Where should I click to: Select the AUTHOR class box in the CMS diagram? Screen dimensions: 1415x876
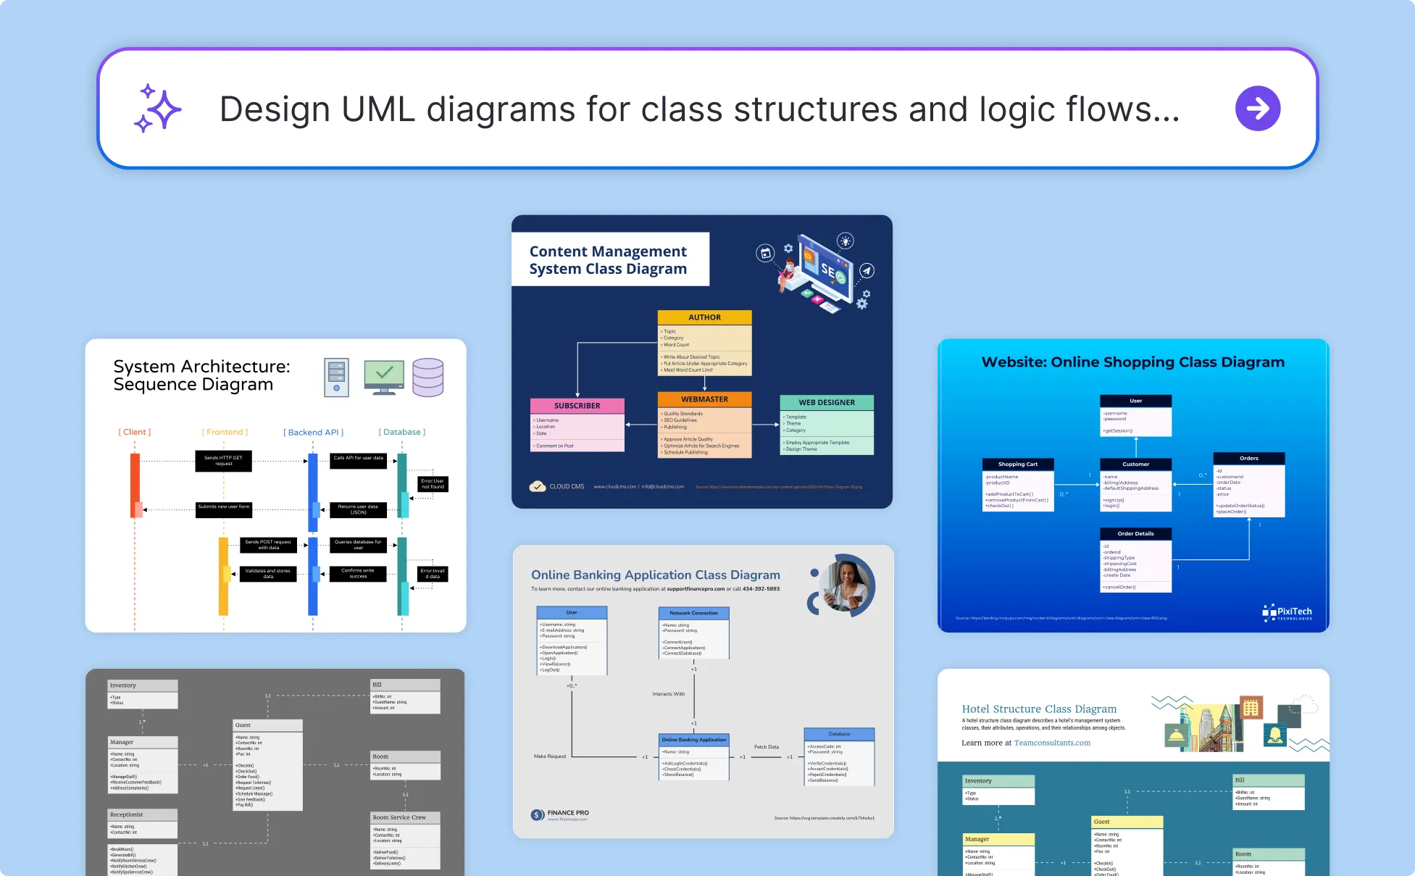pyautogui.click(x=704, y=317)
